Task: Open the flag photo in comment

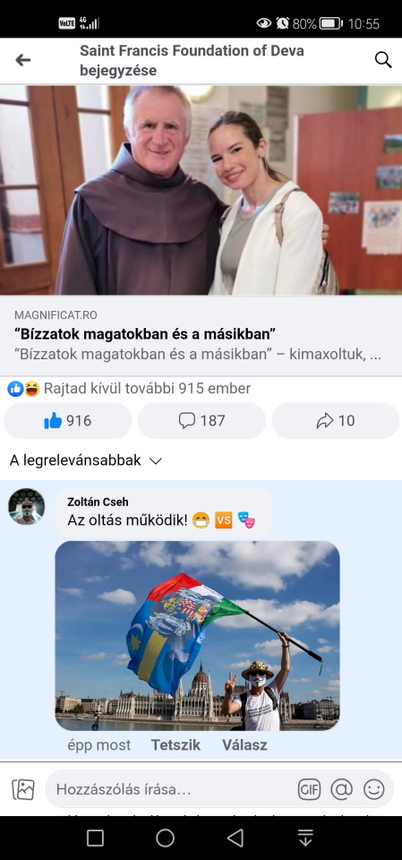Action: [x=198, y=636]
